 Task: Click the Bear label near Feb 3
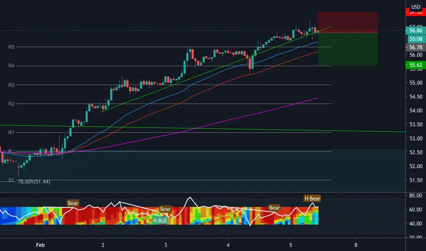pos(165,209)
